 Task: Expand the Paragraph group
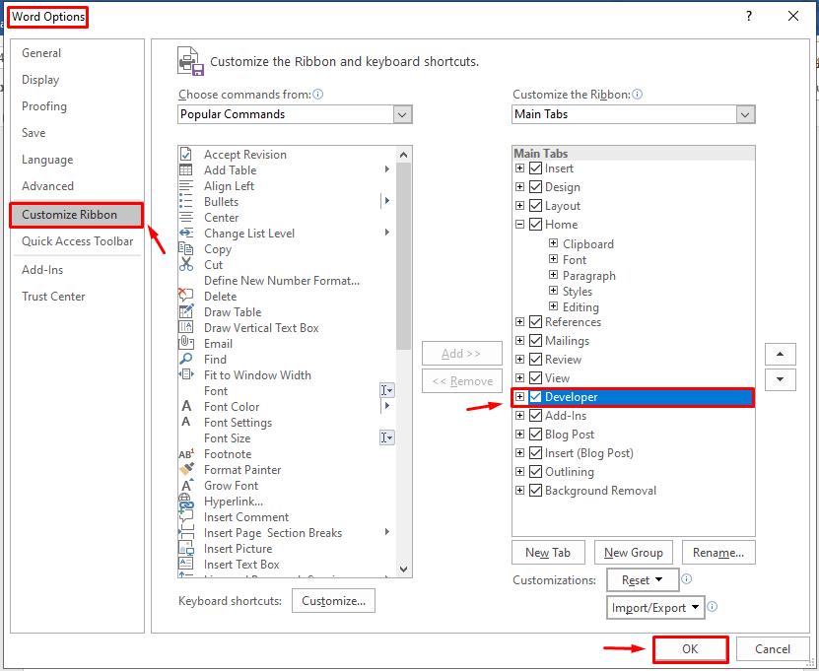point(553,275)
